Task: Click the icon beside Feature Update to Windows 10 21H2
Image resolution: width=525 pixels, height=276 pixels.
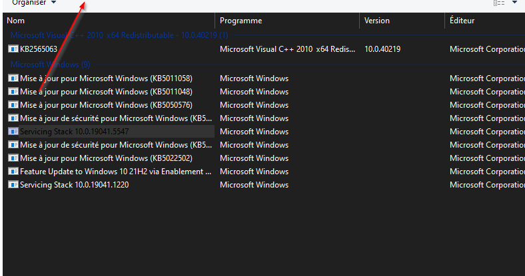Action: (x=13, y=172)
